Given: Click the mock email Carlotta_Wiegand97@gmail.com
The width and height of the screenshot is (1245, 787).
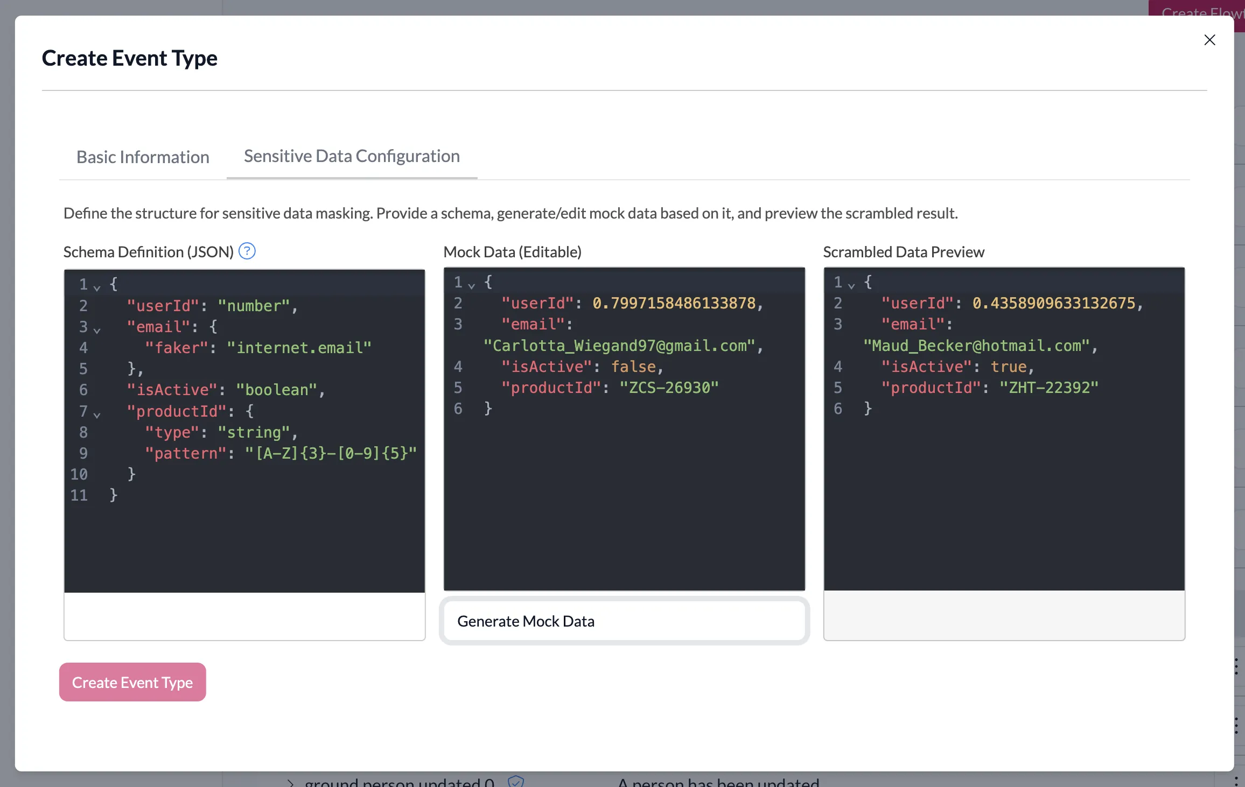Looking at the screenshot, I should tap(619, 346).
